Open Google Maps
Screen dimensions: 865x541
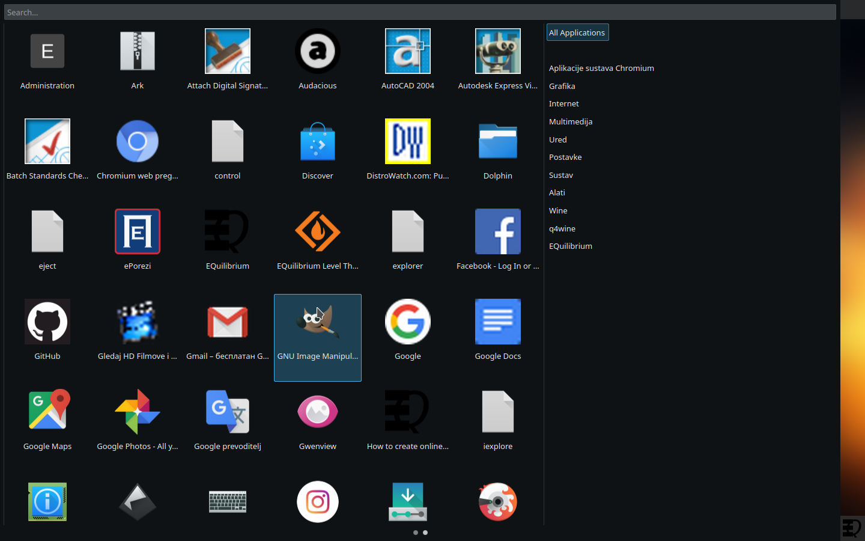pos(47,420)
